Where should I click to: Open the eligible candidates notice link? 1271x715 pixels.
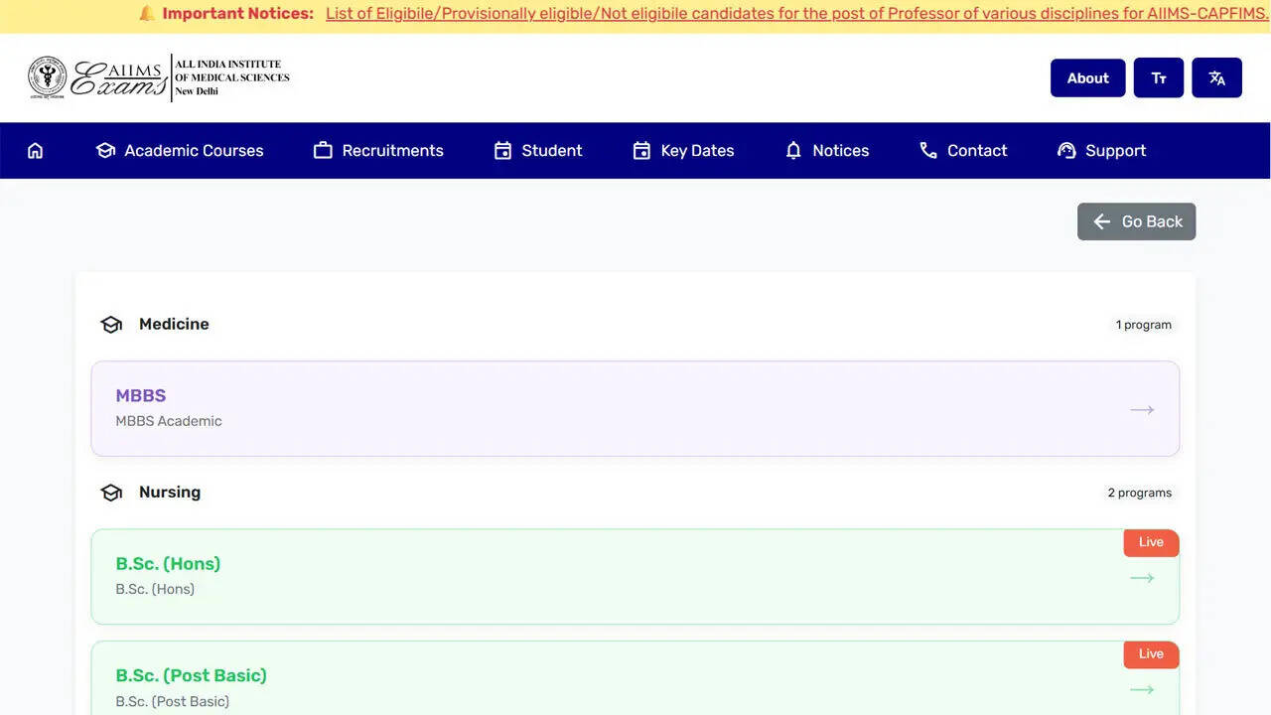click(796, 14)
